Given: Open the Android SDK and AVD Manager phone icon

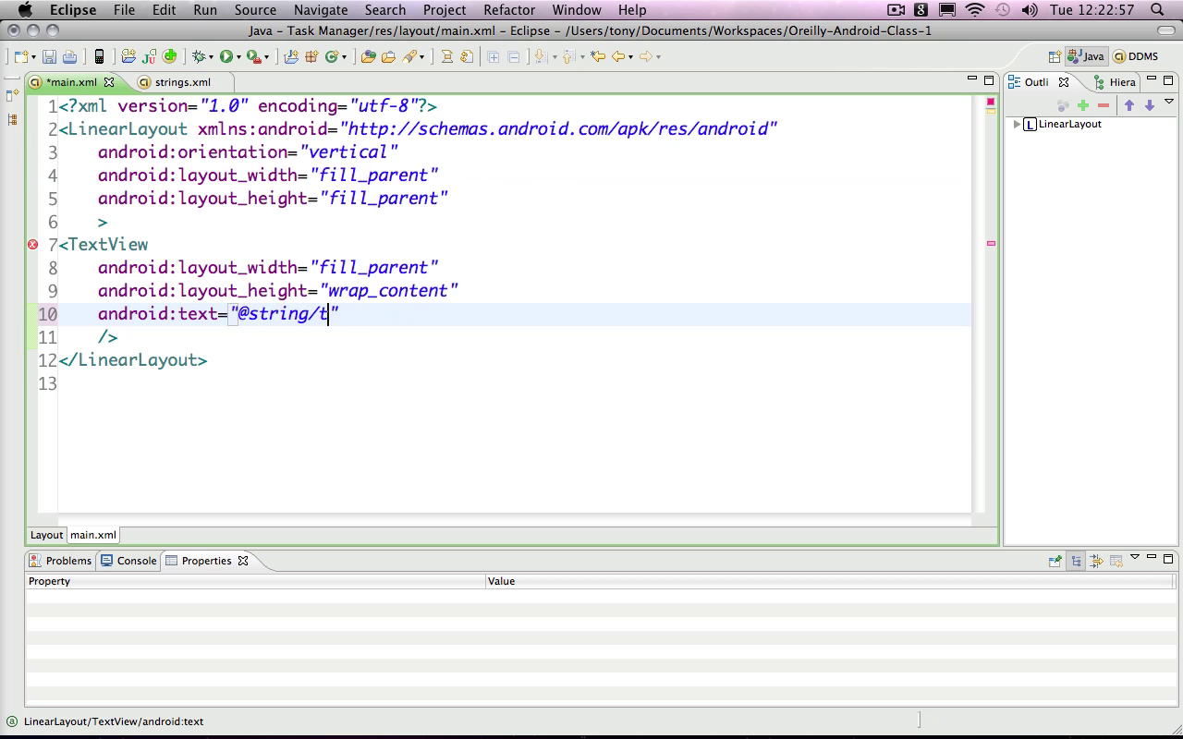Looking at the screenshot, I should click(x=100, y=56).
